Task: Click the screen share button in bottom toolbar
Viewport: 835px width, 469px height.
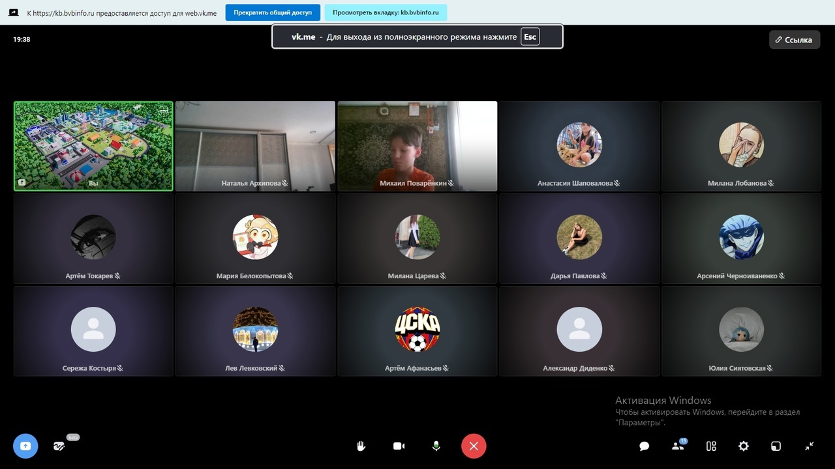Action: coord(25,446)
